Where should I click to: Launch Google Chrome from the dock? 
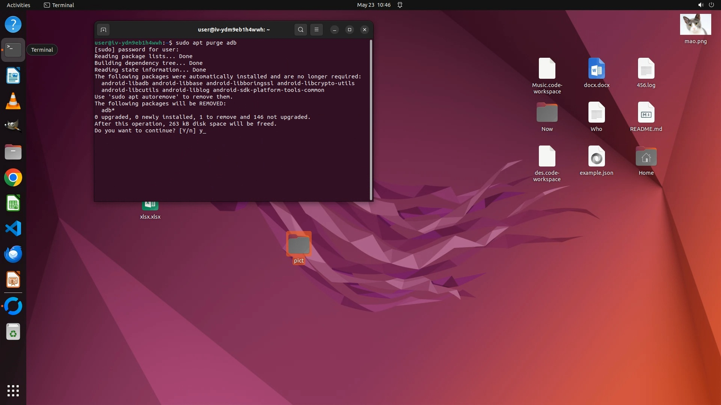click(x=13, y=178)
